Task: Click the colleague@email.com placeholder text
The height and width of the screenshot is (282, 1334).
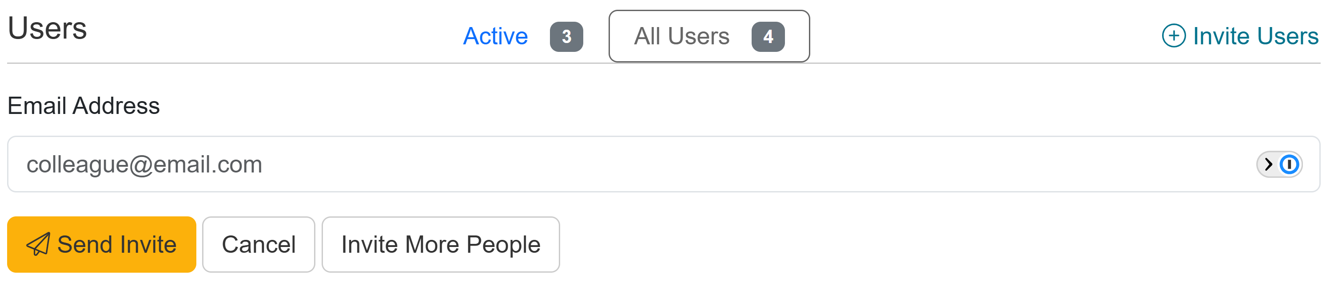Action: (x=144, y=165)
